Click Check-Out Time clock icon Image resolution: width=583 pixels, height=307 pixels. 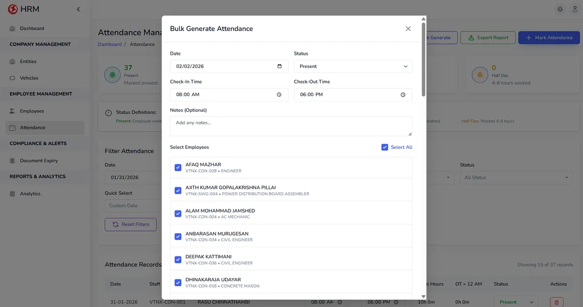(x=403, y=95)
